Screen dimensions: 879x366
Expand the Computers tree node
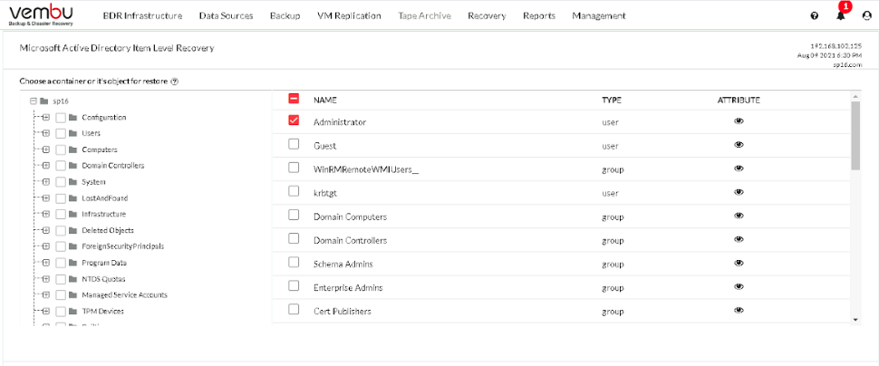click(x=46, y=150)
